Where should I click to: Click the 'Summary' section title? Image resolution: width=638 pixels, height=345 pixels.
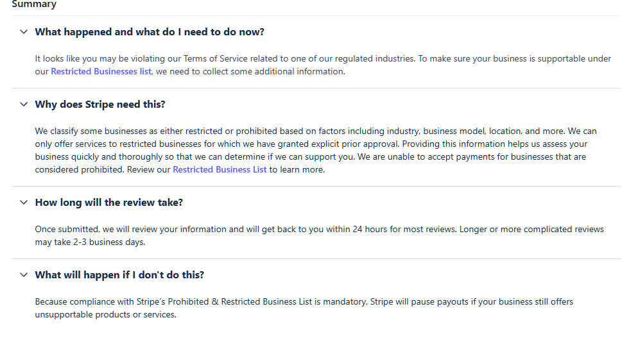click(34, 4)
